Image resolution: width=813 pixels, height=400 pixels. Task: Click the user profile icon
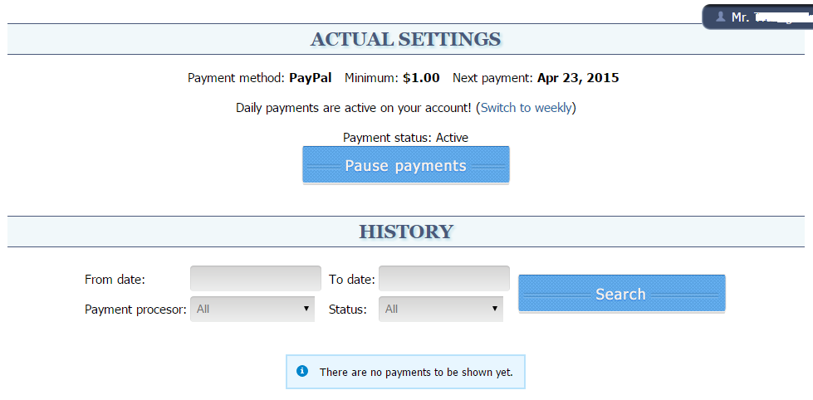tap(720, 17)
